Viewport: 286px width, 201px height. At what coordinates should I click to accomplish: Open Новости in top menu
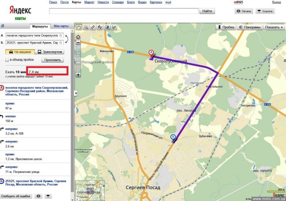[x=103, y=2]
